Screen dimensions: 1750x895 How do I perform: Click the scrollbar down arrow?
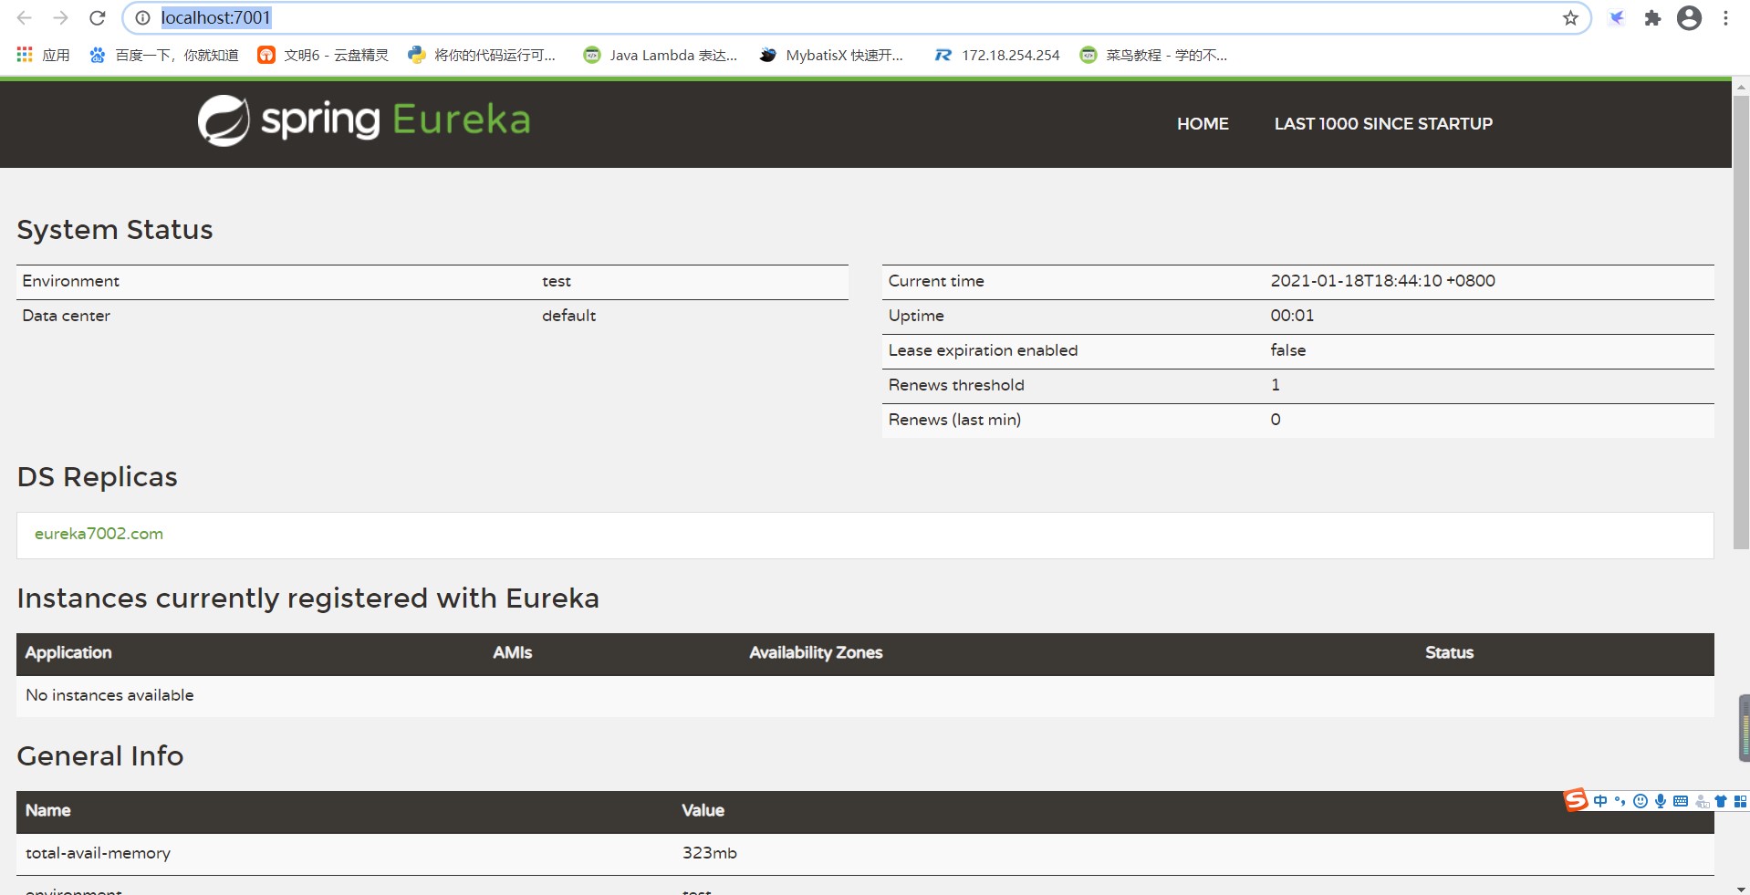1741,888
